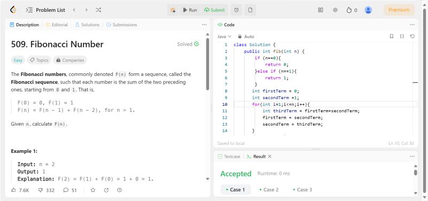
Task: Open settings gear in top bar
Action: pyautogui.click(x=335, y=10)
